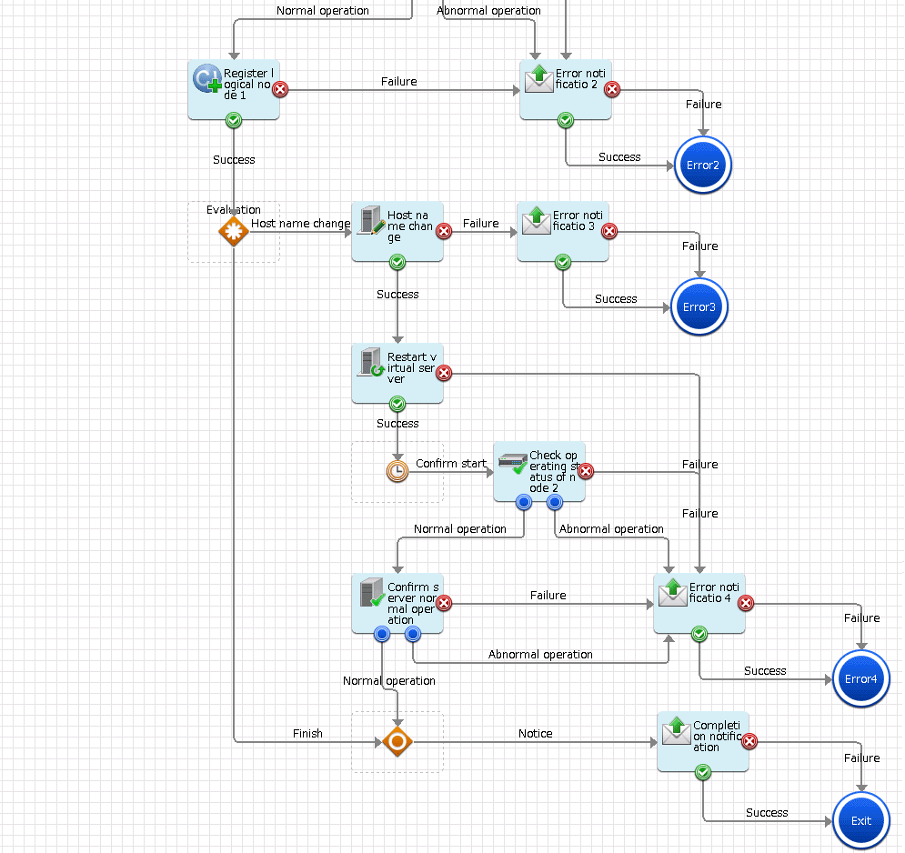Screen dimensions: 905x853
Task: Click the Error notificatio 4 envelope icon
Action: coord(672,592)
